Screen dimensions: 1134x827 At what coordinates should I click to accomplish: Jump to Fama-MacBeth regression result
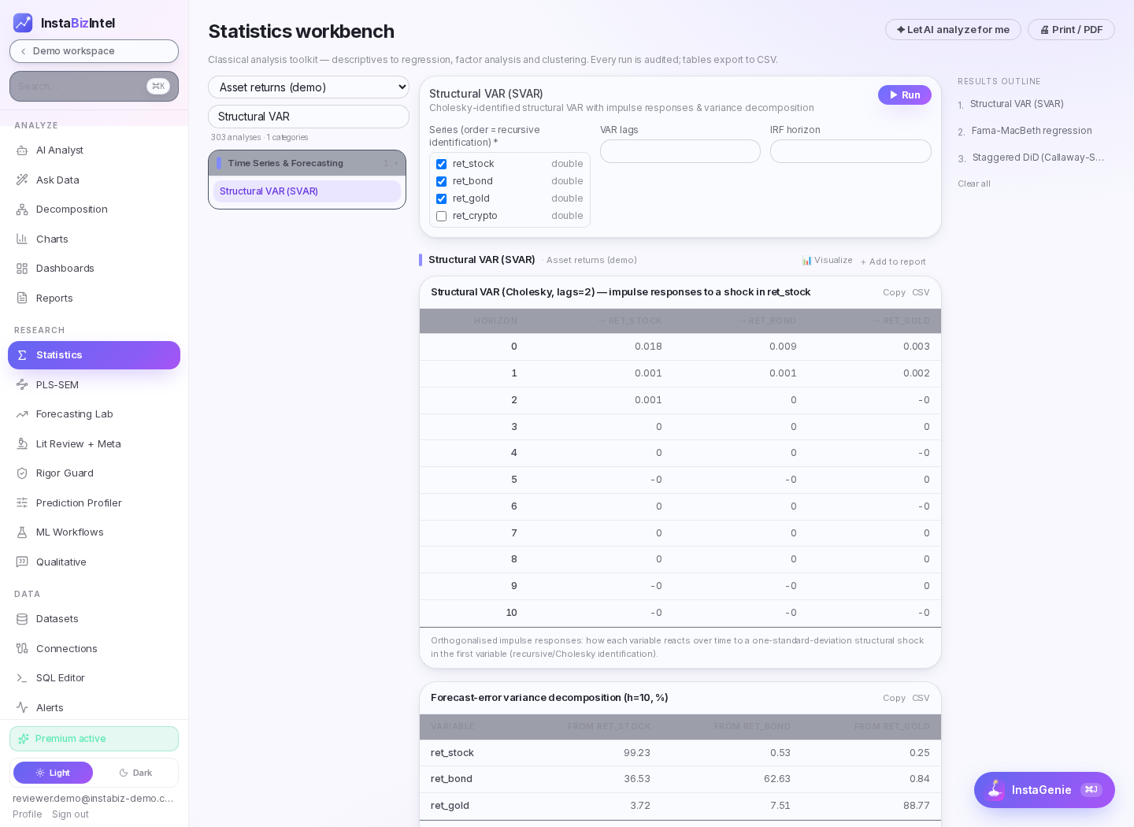[x=1032, y=131]
